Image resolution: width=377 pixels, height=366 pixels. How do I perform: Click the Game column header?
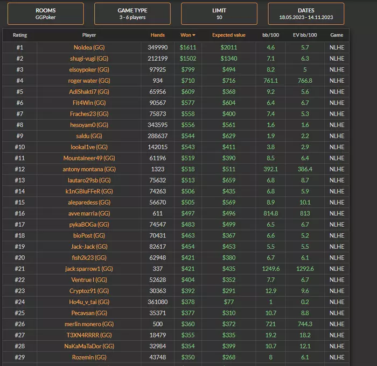337,35
